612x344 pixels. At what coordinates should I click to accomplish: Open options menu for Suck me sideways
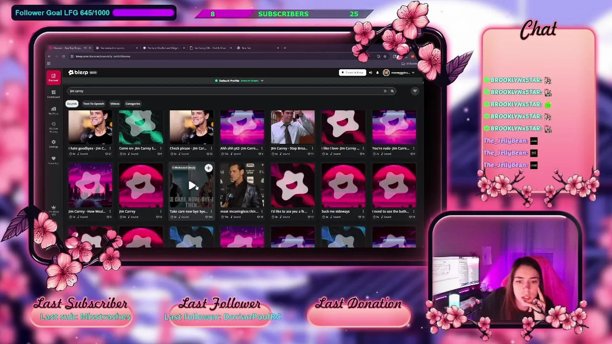[x=363, y=211]
